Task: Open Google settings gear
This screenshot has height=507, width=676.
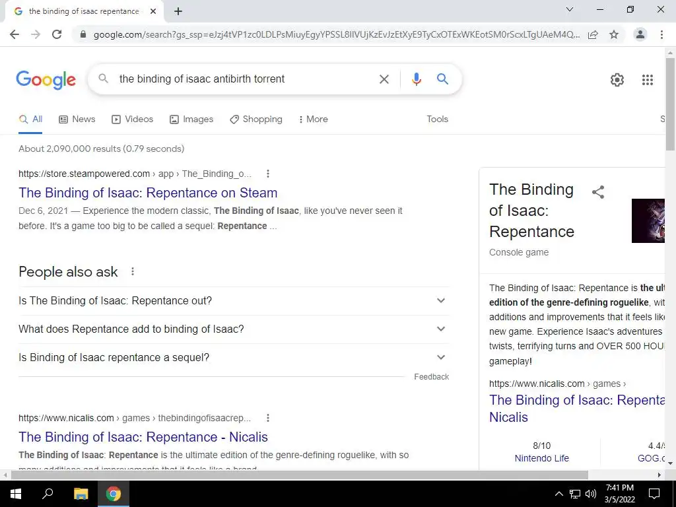Action: (617, 80)
